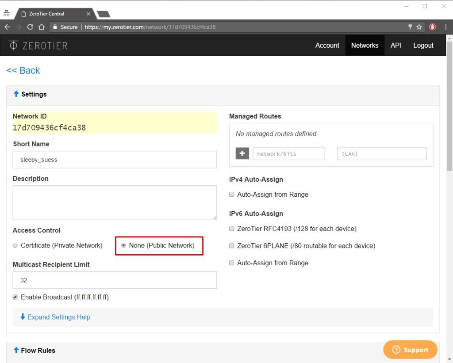The image size is (453, 363).
Task: Open the Account menu item
Action: tap(327, 46)
